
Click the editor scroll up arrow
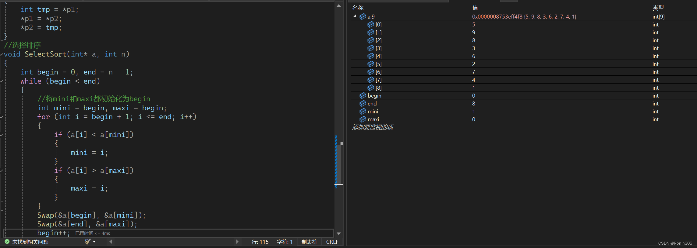[339, 5]
